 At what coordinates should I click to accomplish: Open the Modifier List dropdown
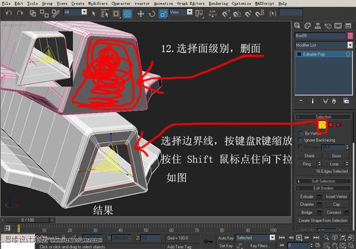point(350,45)
